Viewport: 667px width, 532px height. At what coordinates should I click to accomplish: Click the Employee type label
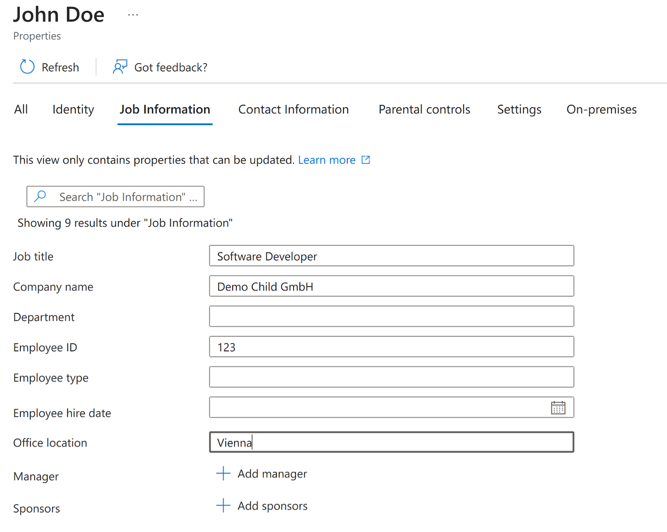tap(51, 378)
